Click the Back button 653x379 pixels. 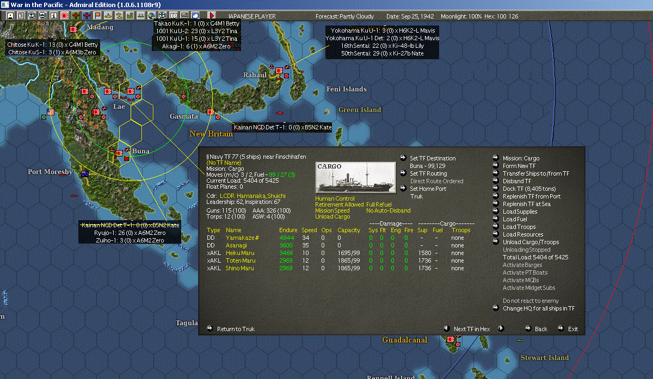[x=541, y=329]
